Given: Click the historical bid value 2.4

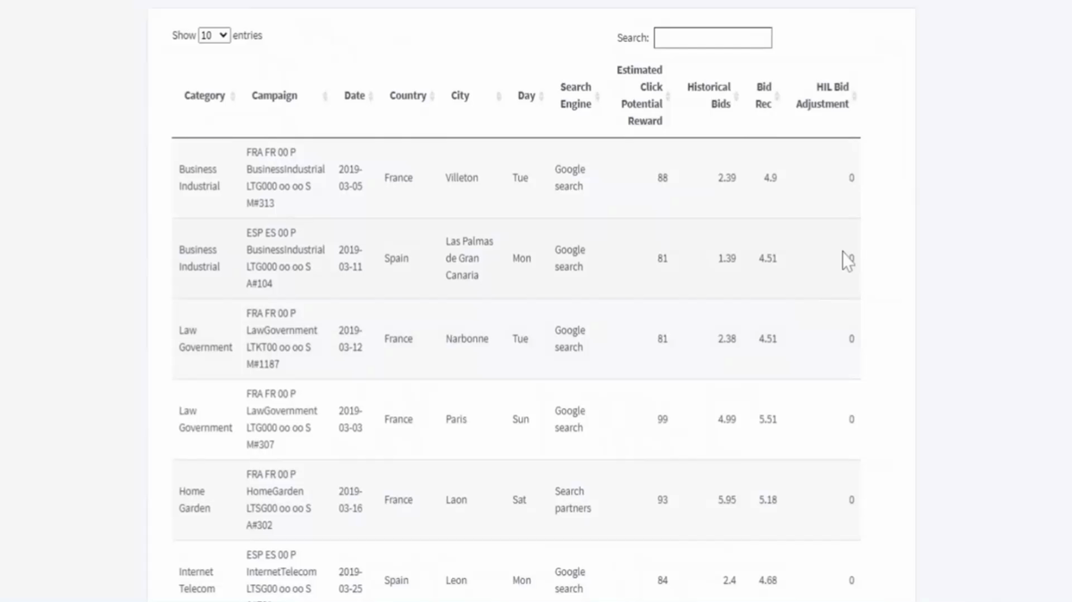Looking at the screenshot, I should tap(729, 581).
